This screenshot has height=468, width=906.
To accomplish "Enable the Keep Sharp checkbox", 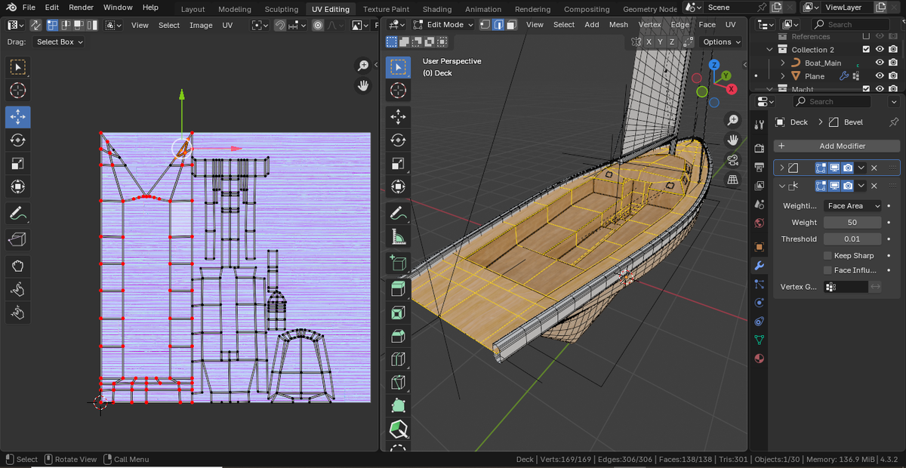I will pos(827,256).
